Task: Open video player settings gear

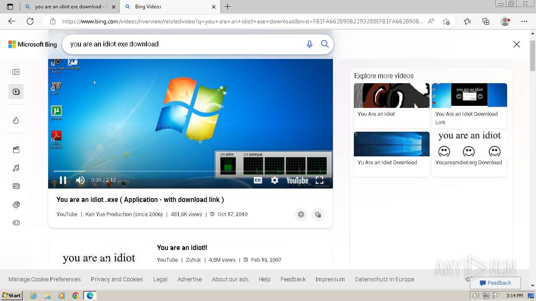Action: [x=275, y=180]
